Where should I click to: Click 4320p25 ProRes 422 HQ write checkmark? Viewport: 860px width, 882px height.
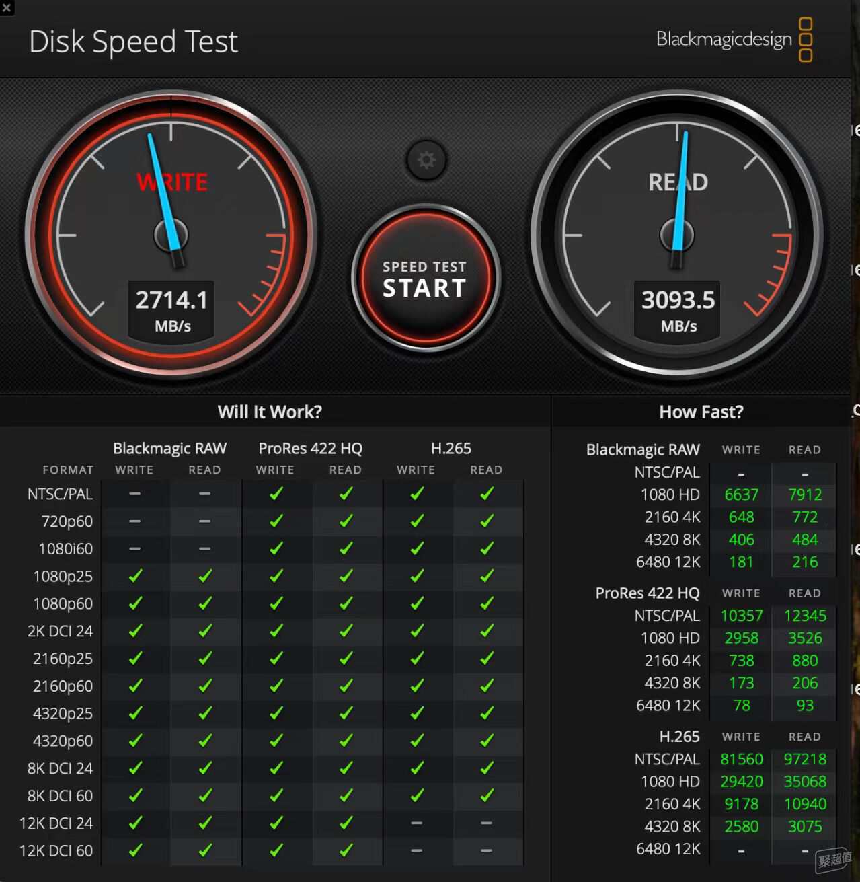pyautogui.click(x=276, y=713)
